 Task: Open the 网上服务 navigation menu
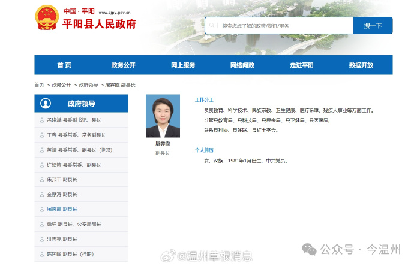pyautogui.click(x=183, y=65)
